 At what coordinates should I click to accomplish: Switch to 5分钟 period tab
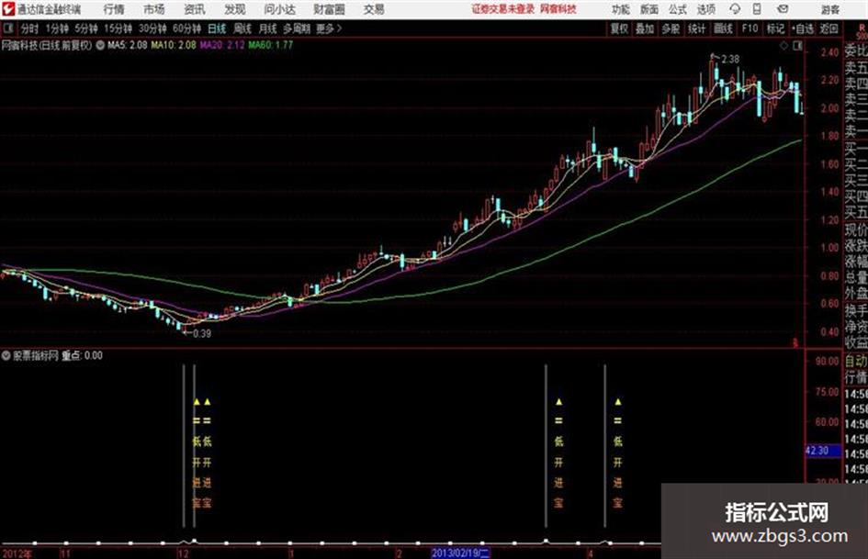85,28
